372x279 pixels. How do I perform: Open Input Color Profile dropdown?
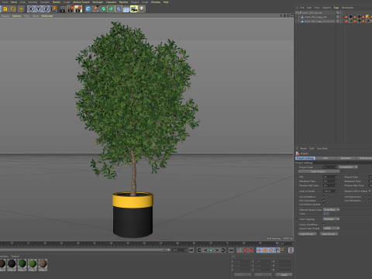331,229
